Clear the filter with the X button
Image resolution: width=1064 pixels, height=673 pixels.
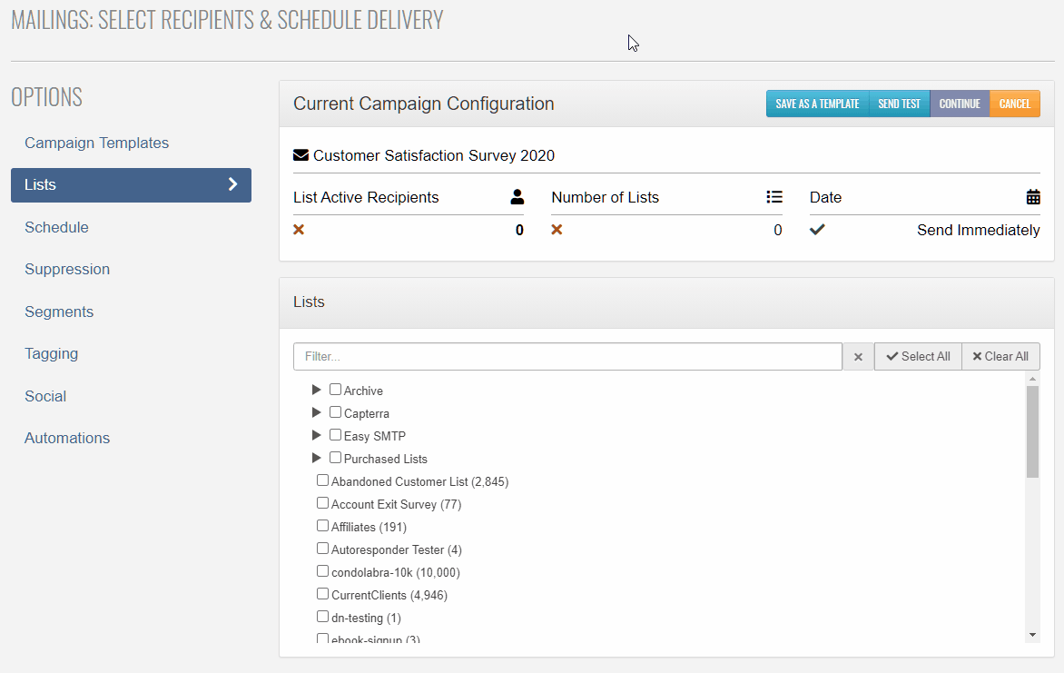858,357
